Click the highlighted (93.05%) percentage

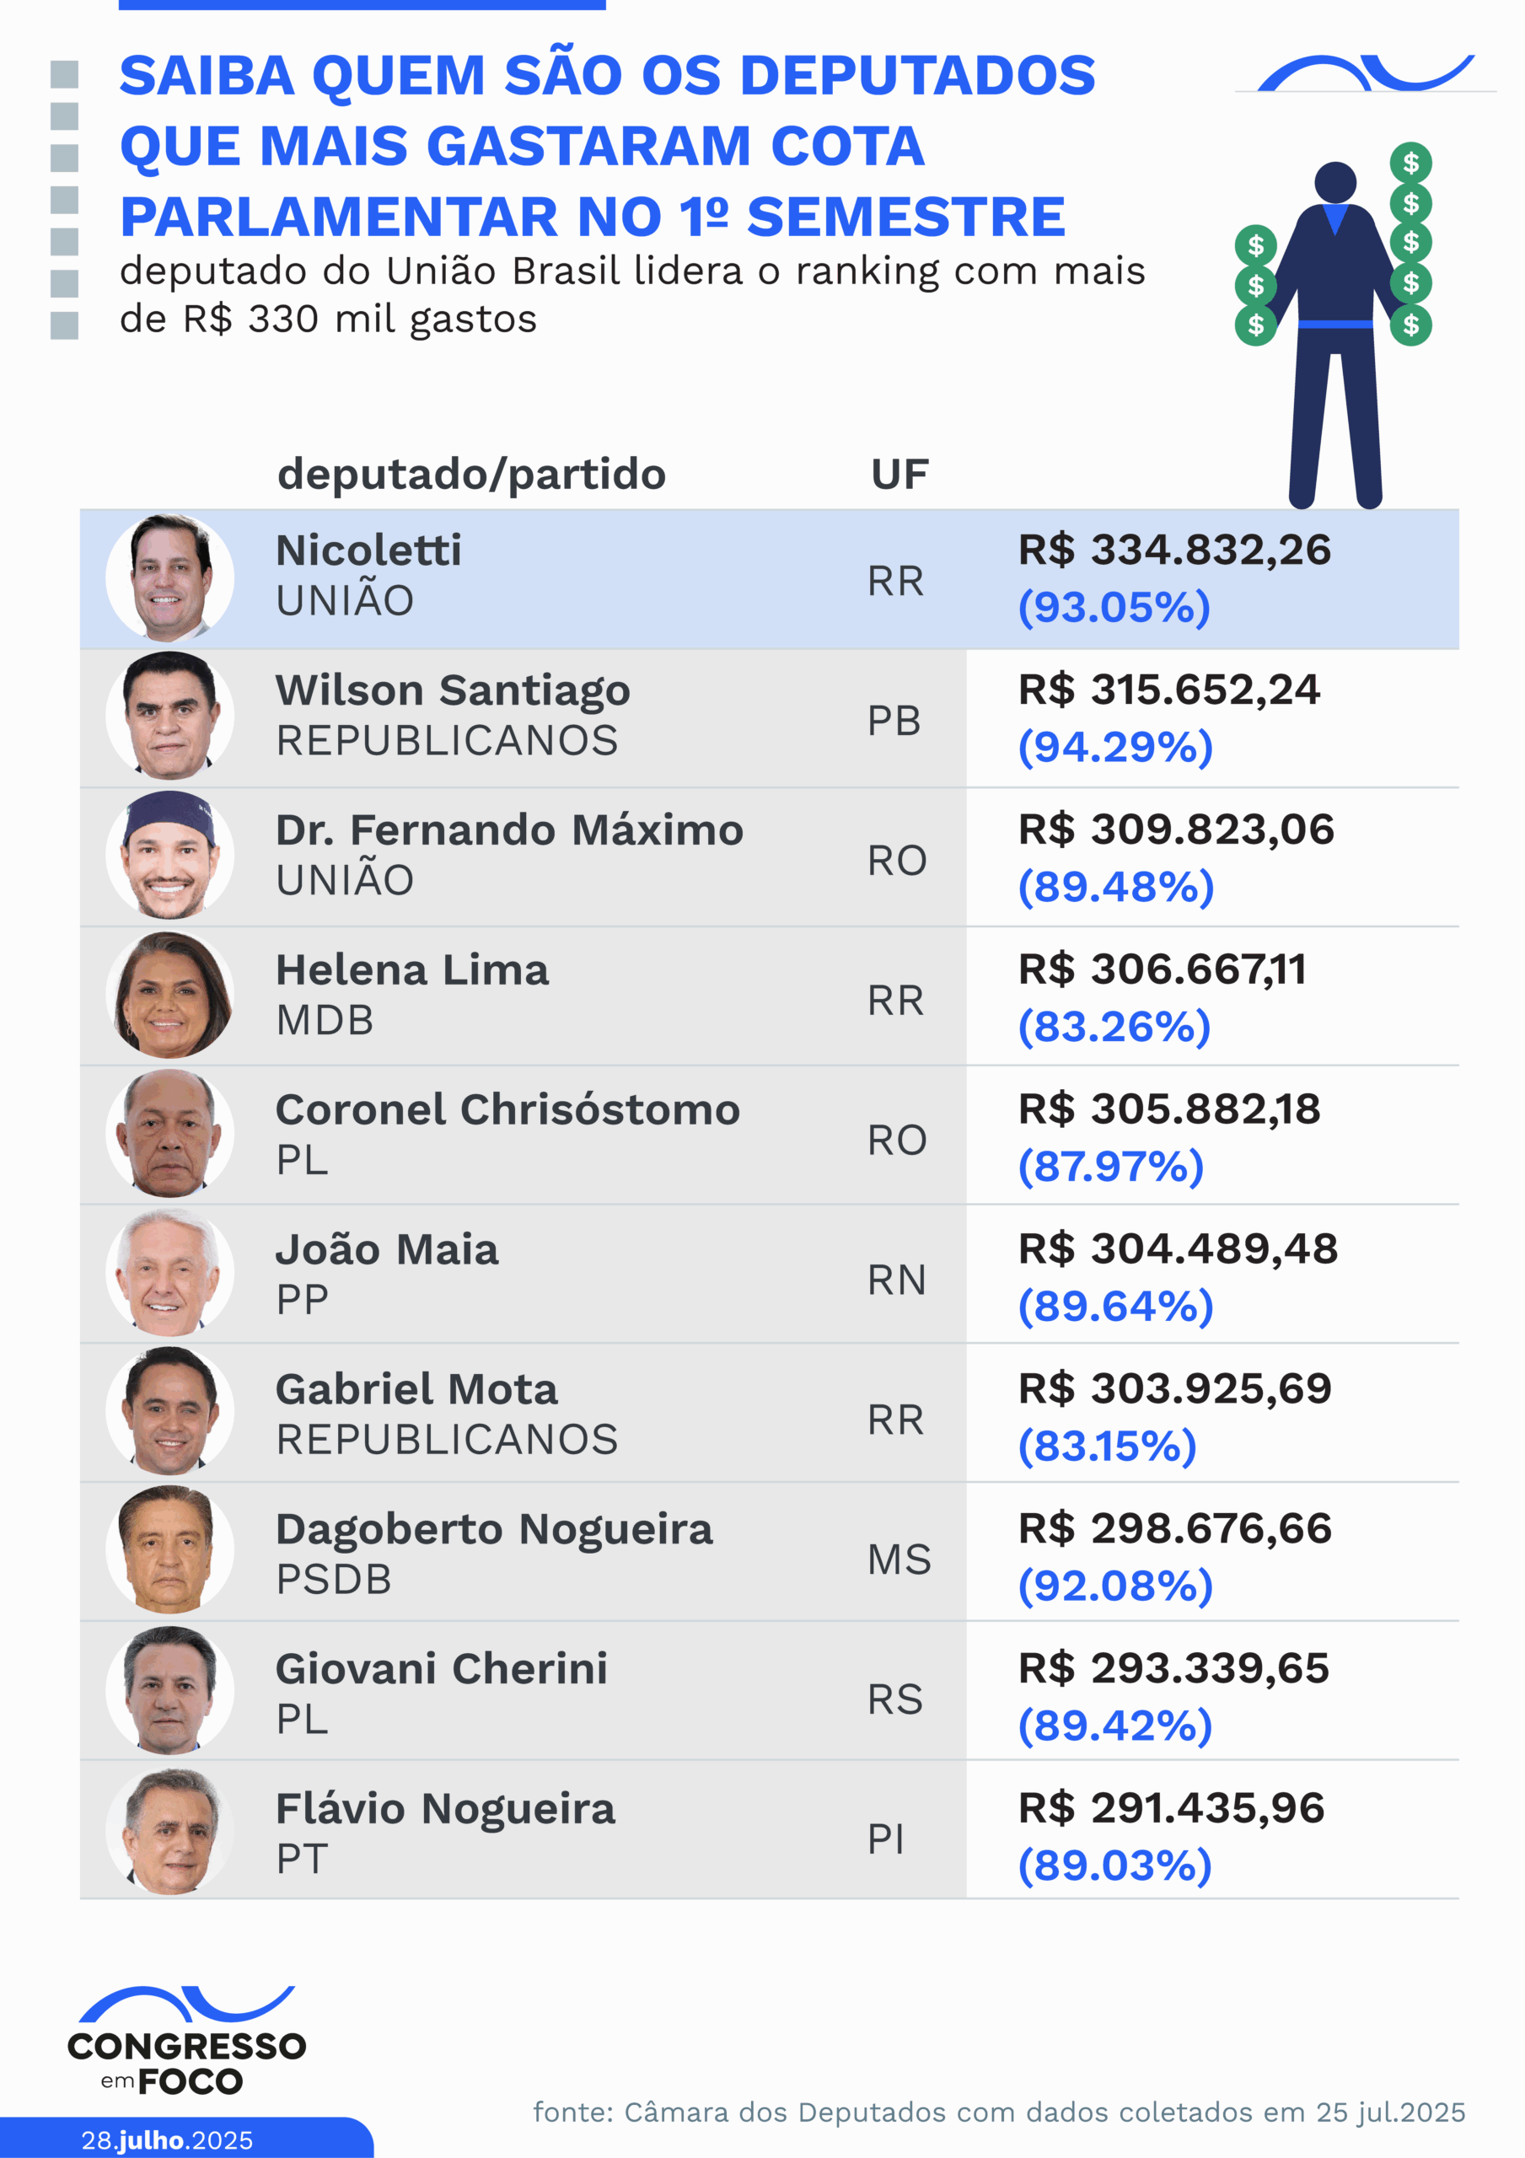1114,607
